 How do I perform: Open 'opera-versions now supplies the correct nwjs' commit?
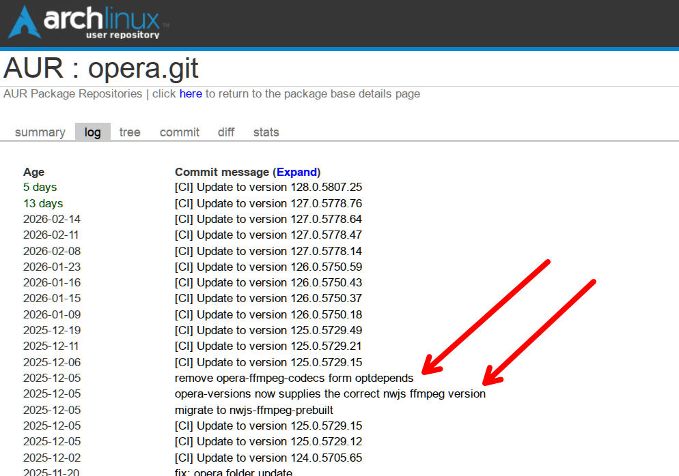point(330,394)
